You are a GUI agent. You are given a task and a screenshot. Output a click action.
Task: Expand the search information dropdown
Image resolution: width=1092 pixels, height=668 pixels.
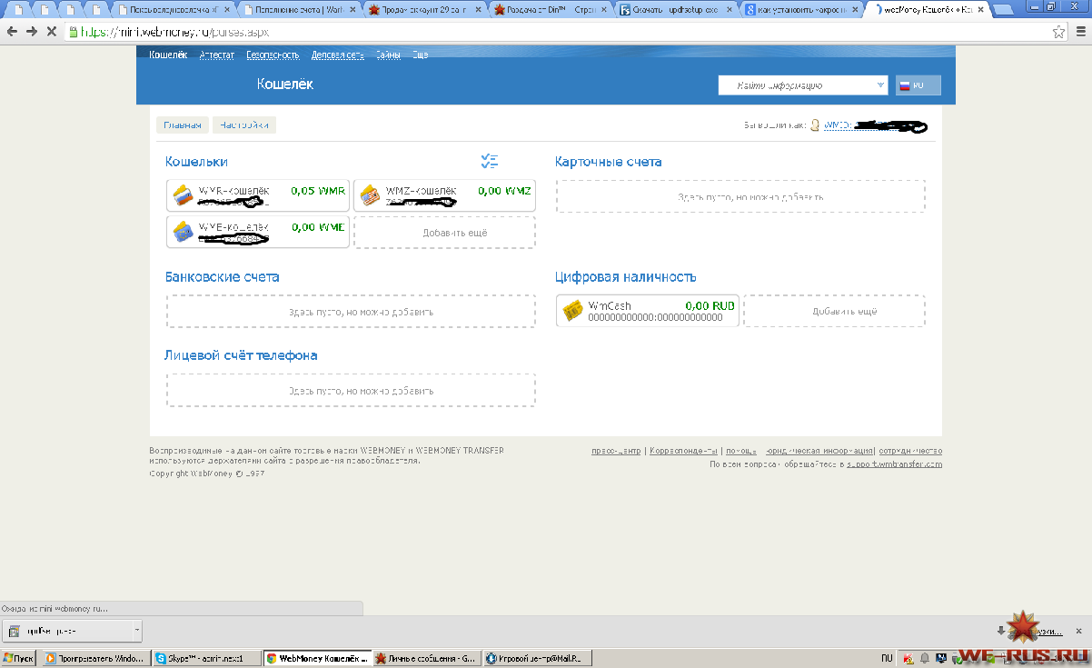pyautogui.click(x=880, y=85)
